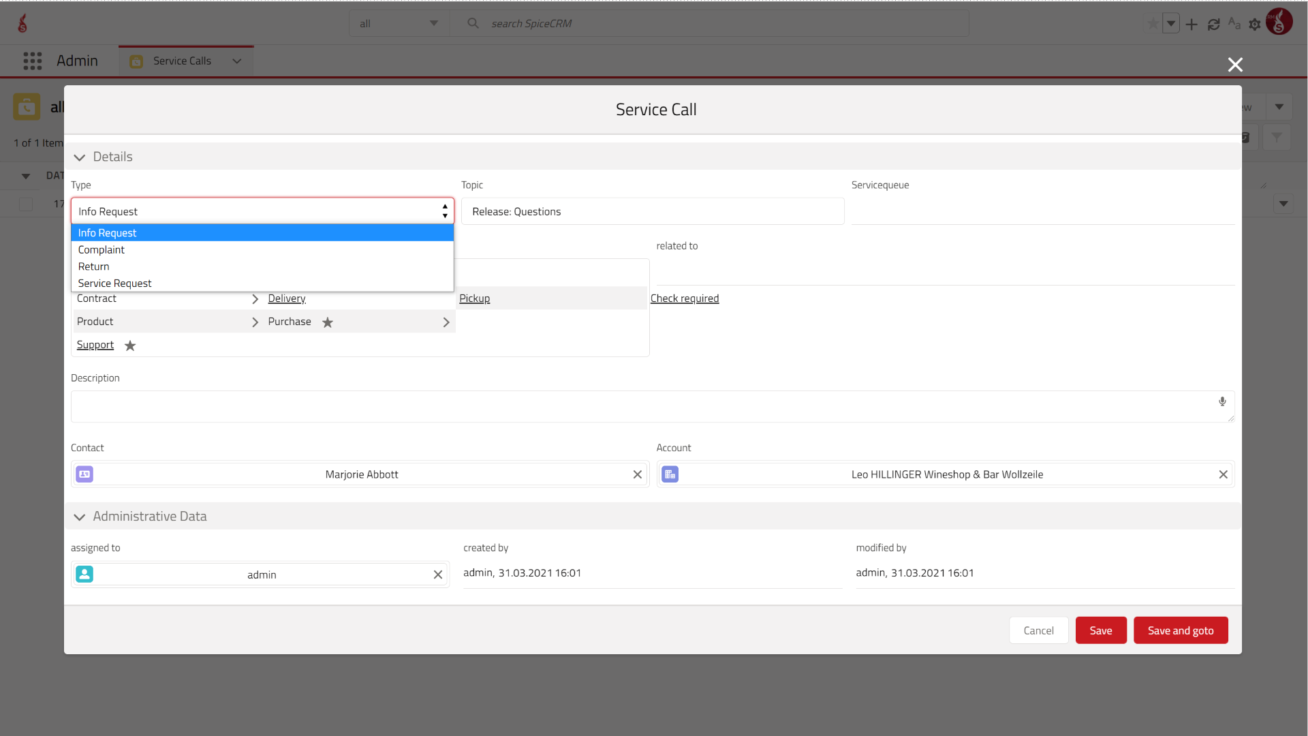Image resolution: width=1308 pixels, height=736 pixels.
Task: Open the search scope 'all' dropdown
Action: coord(399,24)
